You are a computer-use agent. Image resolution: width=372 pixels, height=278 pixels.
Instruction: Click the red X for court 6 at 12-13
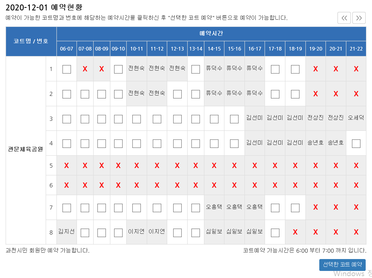(177, 185)
